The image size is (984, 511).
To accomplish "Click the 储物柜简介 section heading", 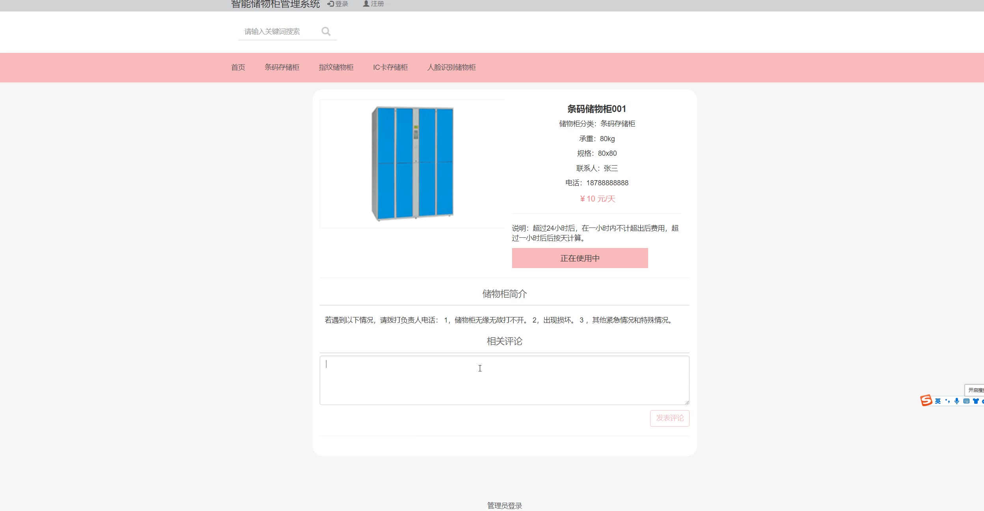I will (x=505, y=294).
